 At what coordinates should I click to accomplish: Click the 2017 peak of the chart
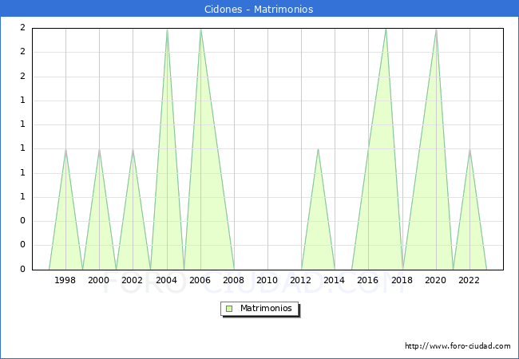(386, 30)
